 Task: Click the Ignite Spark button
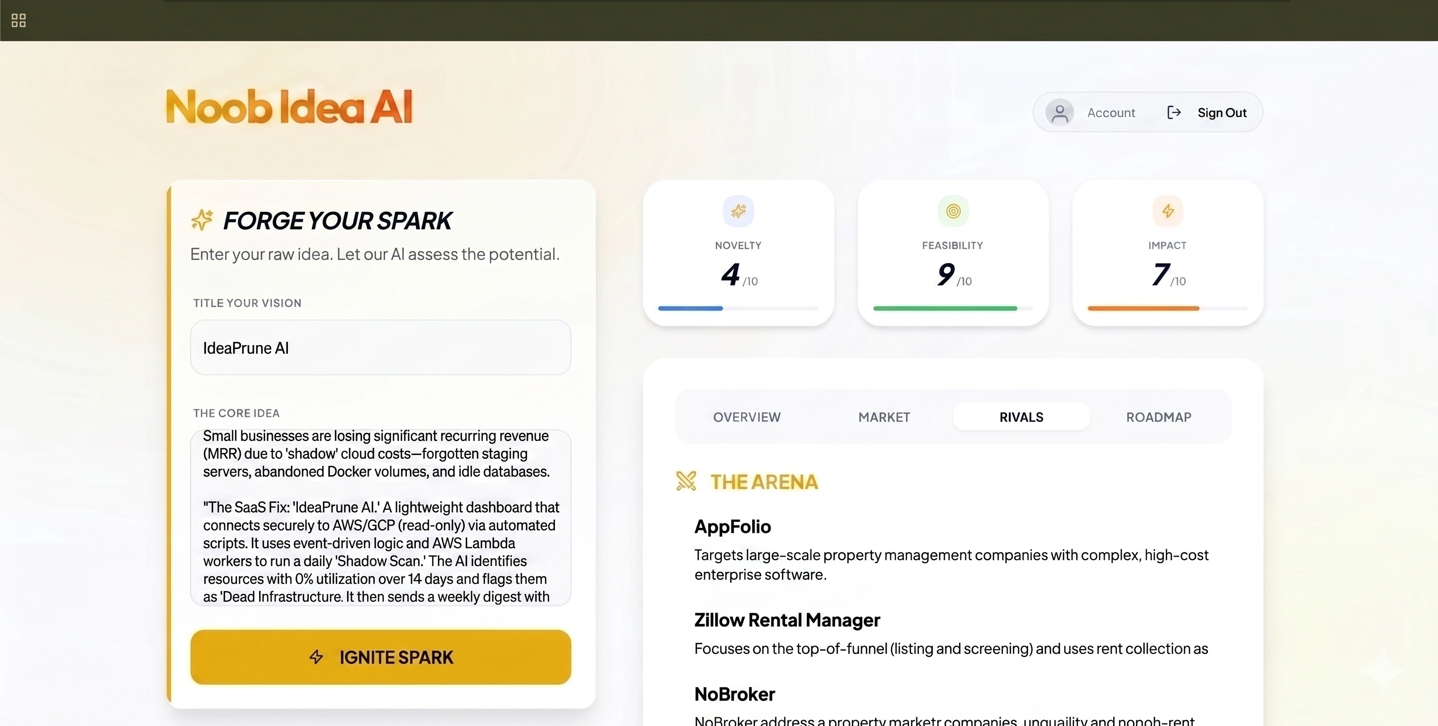click(381, 657)
